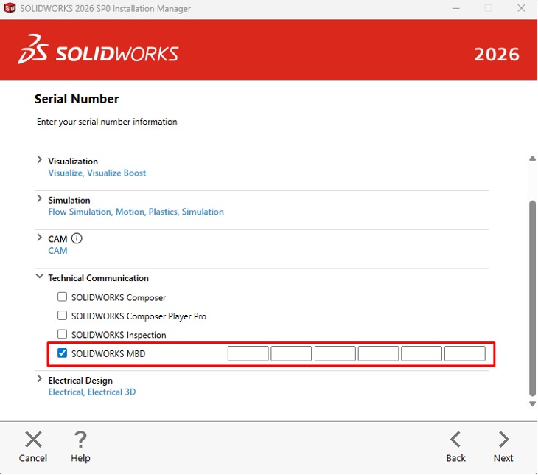Click third MBD serial number field

point(335,354)
